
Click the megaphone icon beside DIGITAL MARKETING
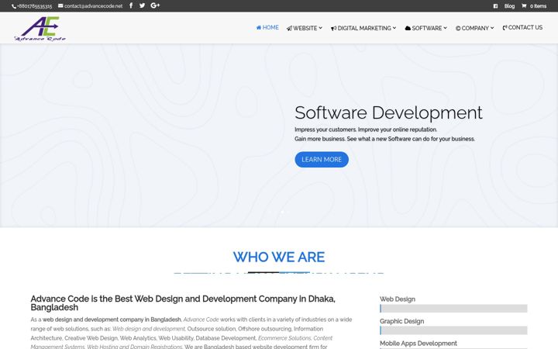333,28
